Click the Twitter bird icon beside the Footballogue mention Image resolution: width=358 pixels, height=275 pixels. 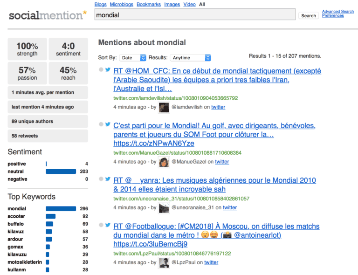108,225
